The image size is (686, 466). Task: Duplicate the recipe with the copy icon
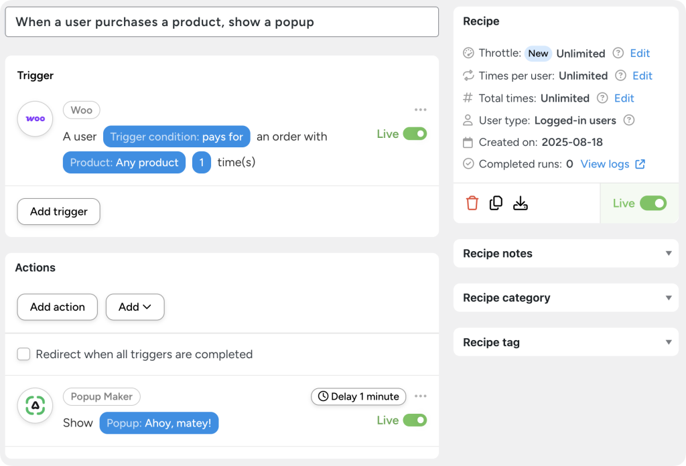point(496,202)
